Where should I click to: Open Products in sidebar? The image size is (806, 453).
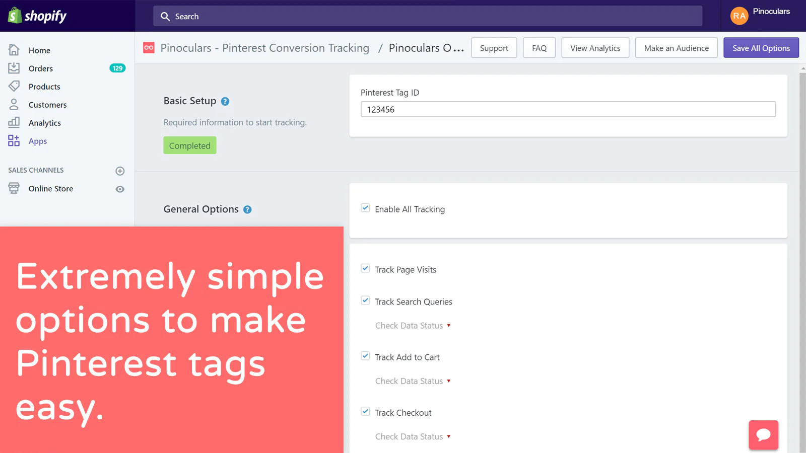[44, 87]
